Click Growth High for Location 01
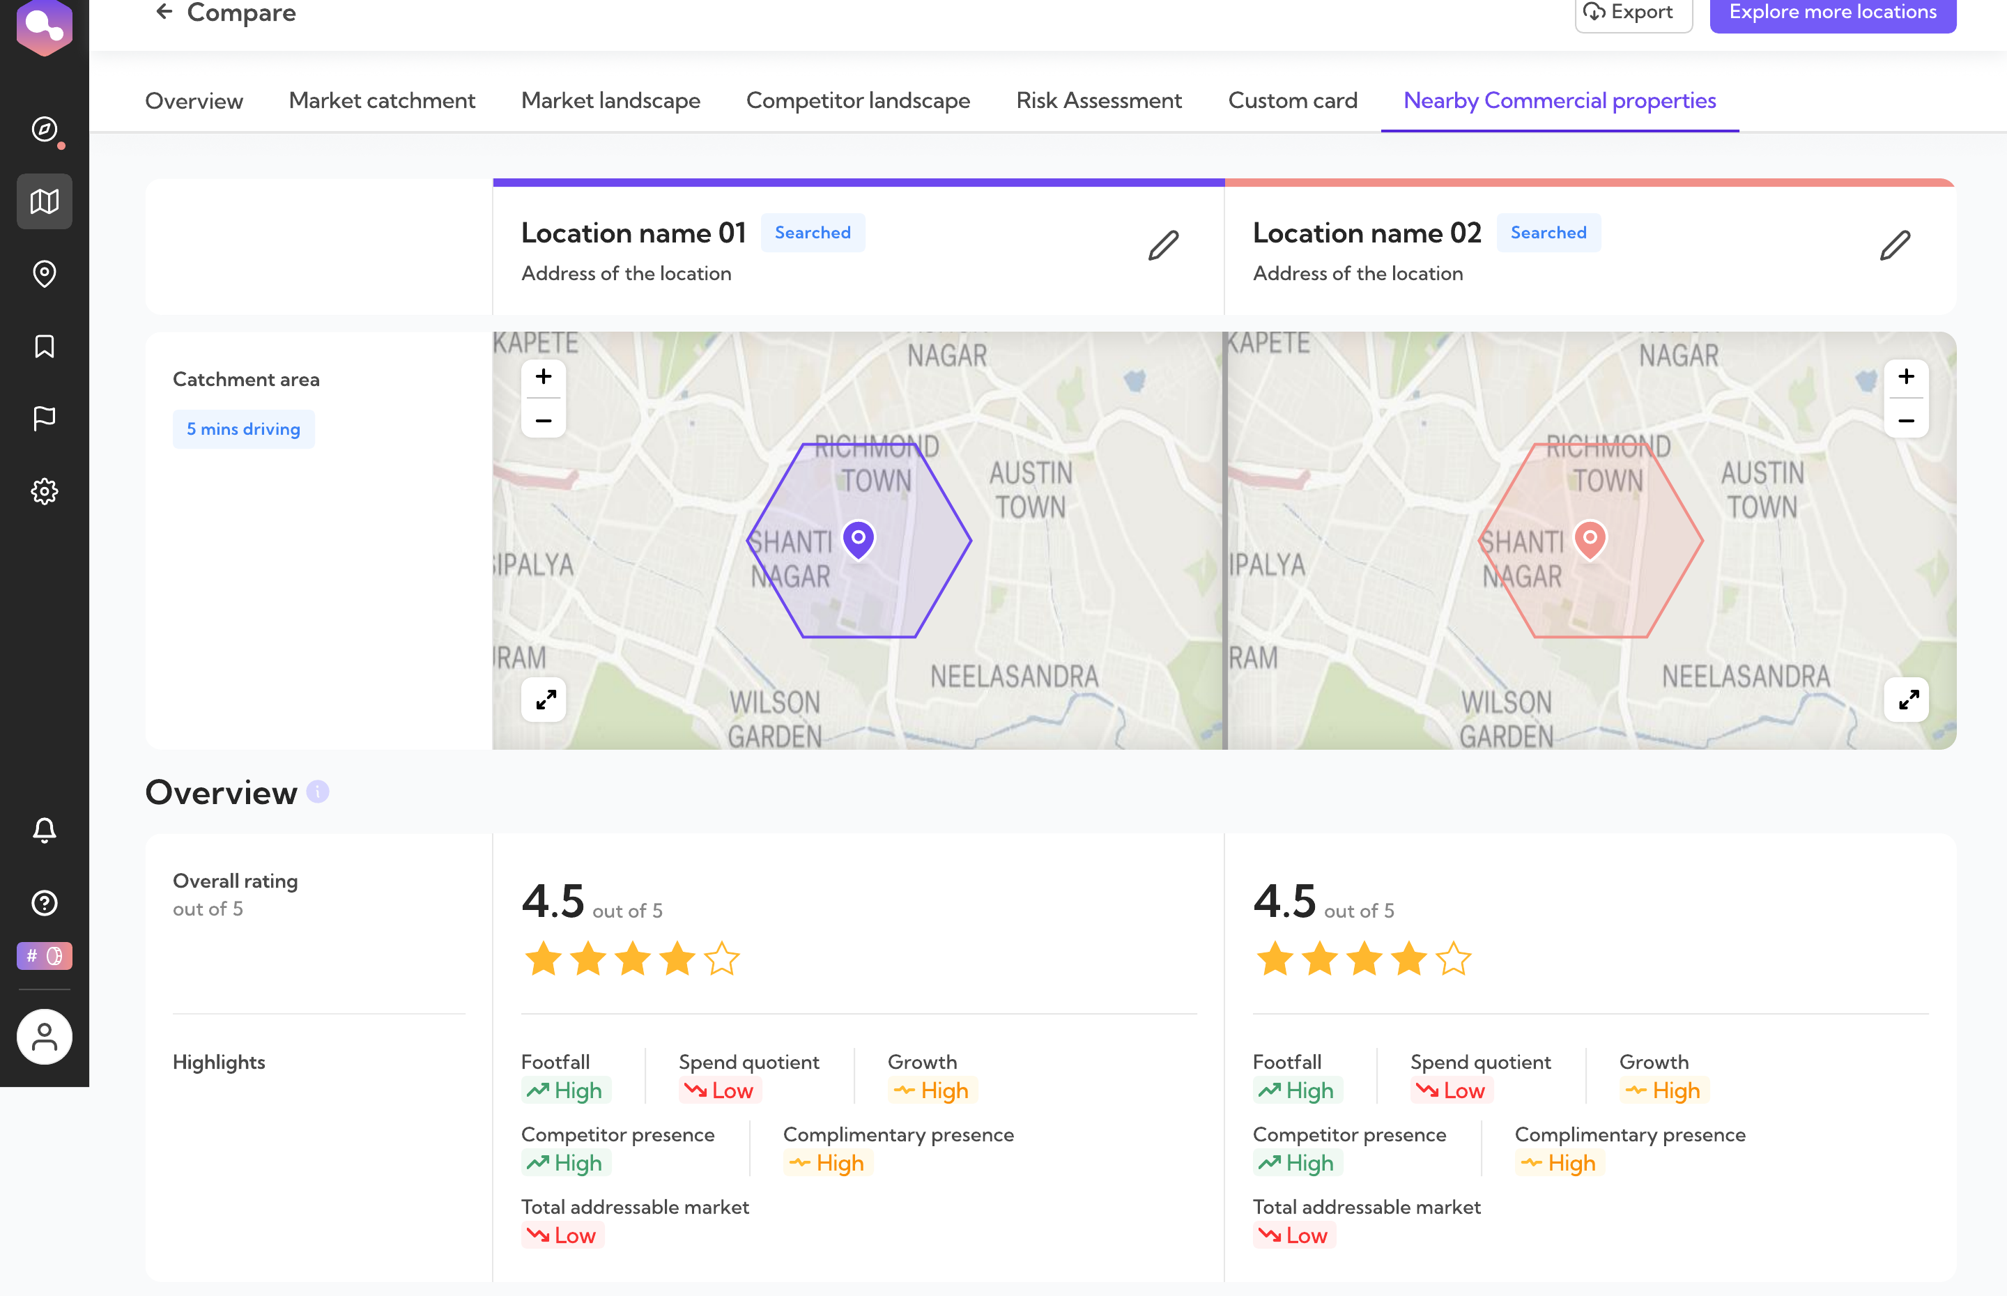2007x1296 pixels. pos(932,1090)
